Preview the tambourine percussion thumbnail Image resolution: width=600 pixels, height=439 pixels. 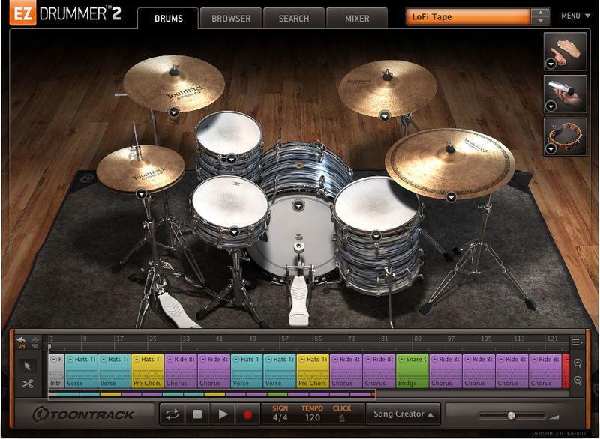coord(565,136)
